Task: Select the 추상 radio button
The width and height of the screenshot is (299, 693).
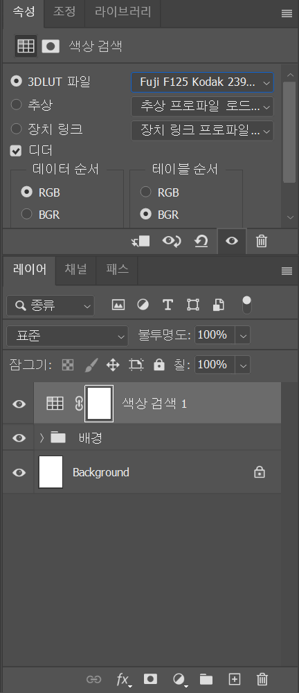Action: coord(17,105)
